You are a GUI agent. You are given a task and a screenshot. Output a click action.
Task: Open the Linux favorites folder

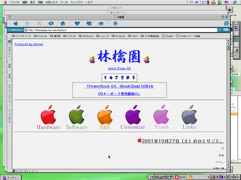(133, 36)
